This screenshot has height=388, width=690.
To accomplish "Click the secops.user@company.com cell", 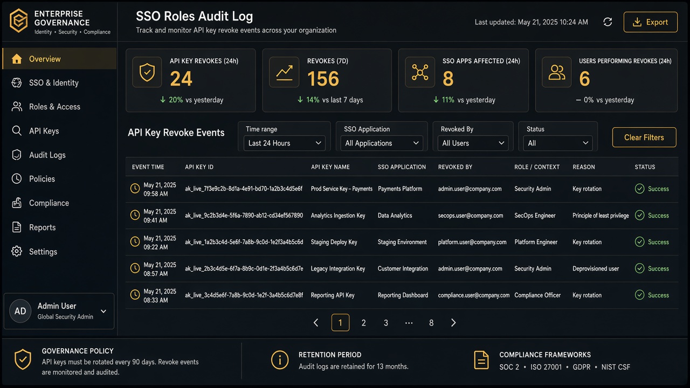I will 471,216.
